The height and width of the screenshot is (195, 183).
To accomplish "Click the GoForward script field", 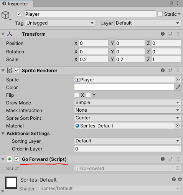I will click(x=128, y=168).
